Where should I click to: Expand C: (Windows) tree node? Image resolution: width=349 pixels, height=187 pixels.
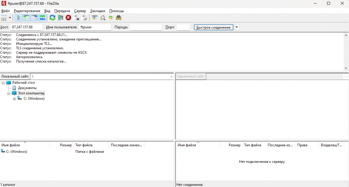pyautogui.click(x=14, y=99)
